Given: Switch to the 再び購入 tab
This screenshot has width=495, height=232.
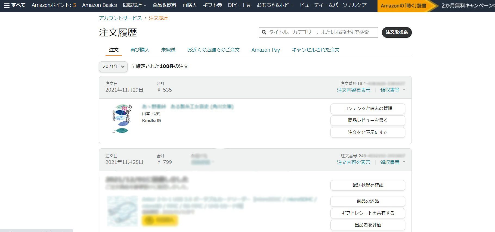Looking at the screenshot, I should [x=140, y=50].
